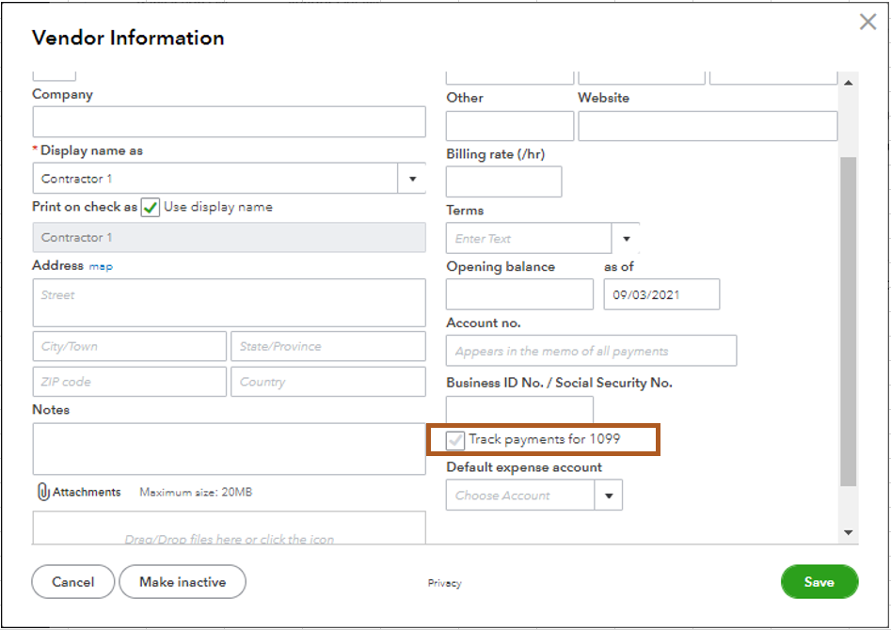Cancel the vendor edits
Viewport: 891px width, 630px height.
(x=72, y=581)
